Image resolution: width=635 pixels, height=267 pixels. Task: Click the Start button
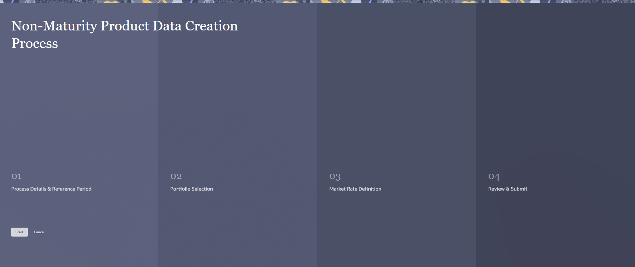click(20, 232)
